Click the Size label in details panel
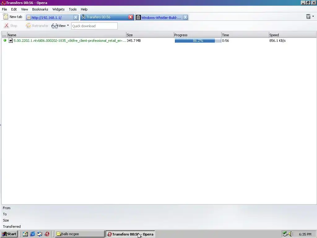This screenshot has height=238, width=317. pyautogui.click(x=6, y=220)
